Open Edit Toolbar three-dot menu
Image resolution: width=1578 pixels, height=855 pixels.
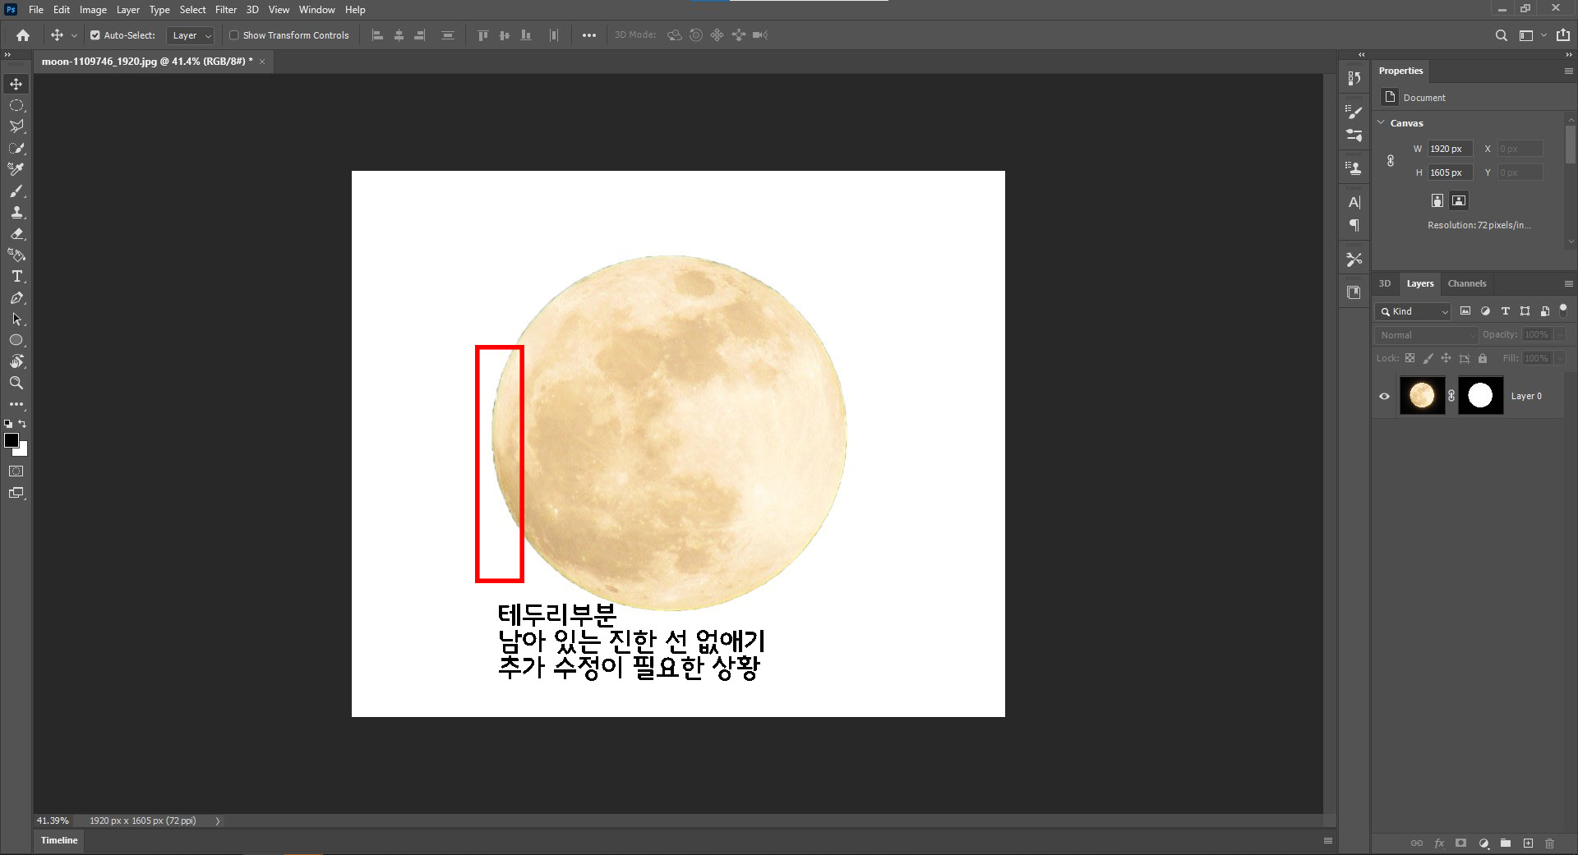pos(16,404)
